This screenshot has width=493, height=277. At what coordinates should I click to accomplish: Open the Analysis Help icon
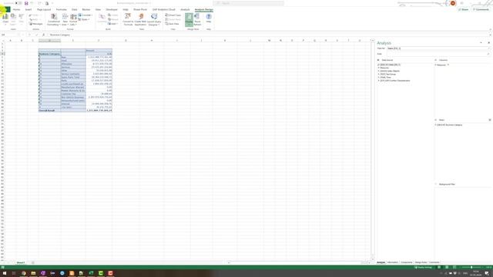(209, 18)
